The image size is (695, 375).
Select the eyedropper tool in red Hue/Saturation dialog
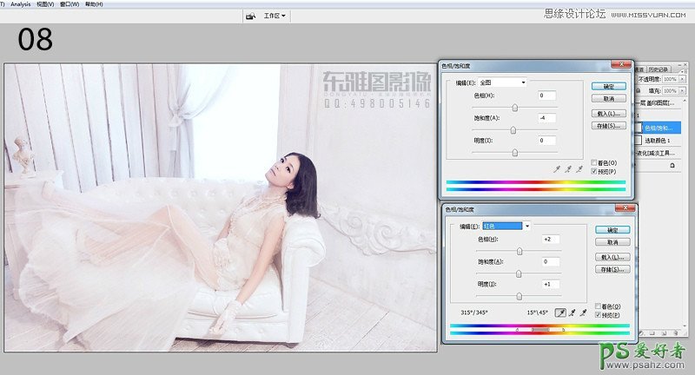coord(560,312)
